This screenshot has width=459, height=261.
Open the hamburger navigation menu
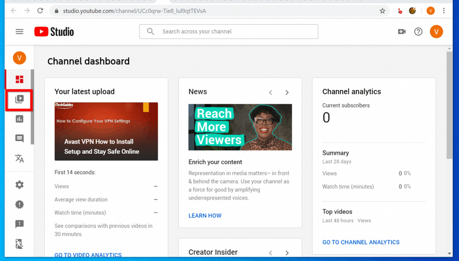tap(20, 32)
